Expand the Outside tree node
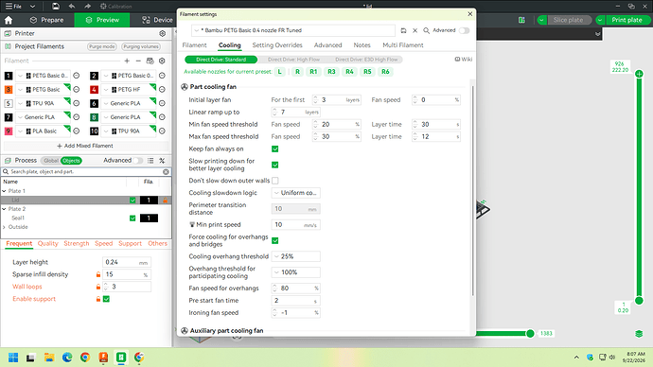This screenshot has width=653, height=367. pyautogui.click(x=4, y=227)
